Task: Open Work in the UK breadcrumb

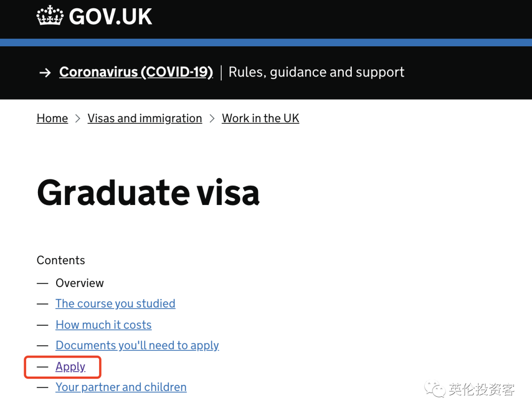Action: pos(260,118)
